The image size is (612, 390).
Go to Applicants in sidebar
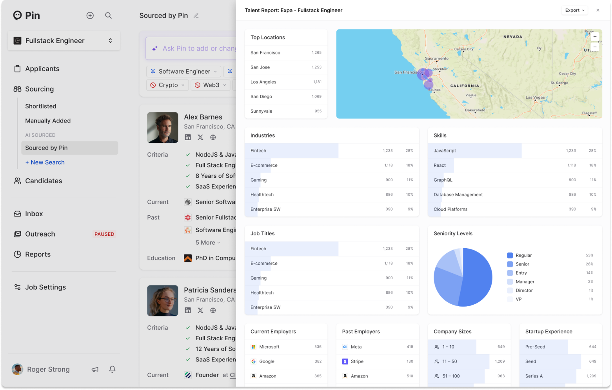pyautogui.click(x=42, y=69)
